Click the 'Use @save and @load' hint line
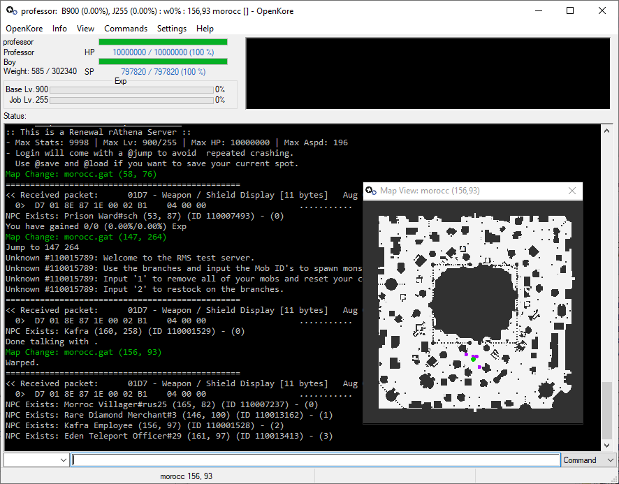Image resolution: width=619 pixels, height=484 pixels. (x=156, y=164)
